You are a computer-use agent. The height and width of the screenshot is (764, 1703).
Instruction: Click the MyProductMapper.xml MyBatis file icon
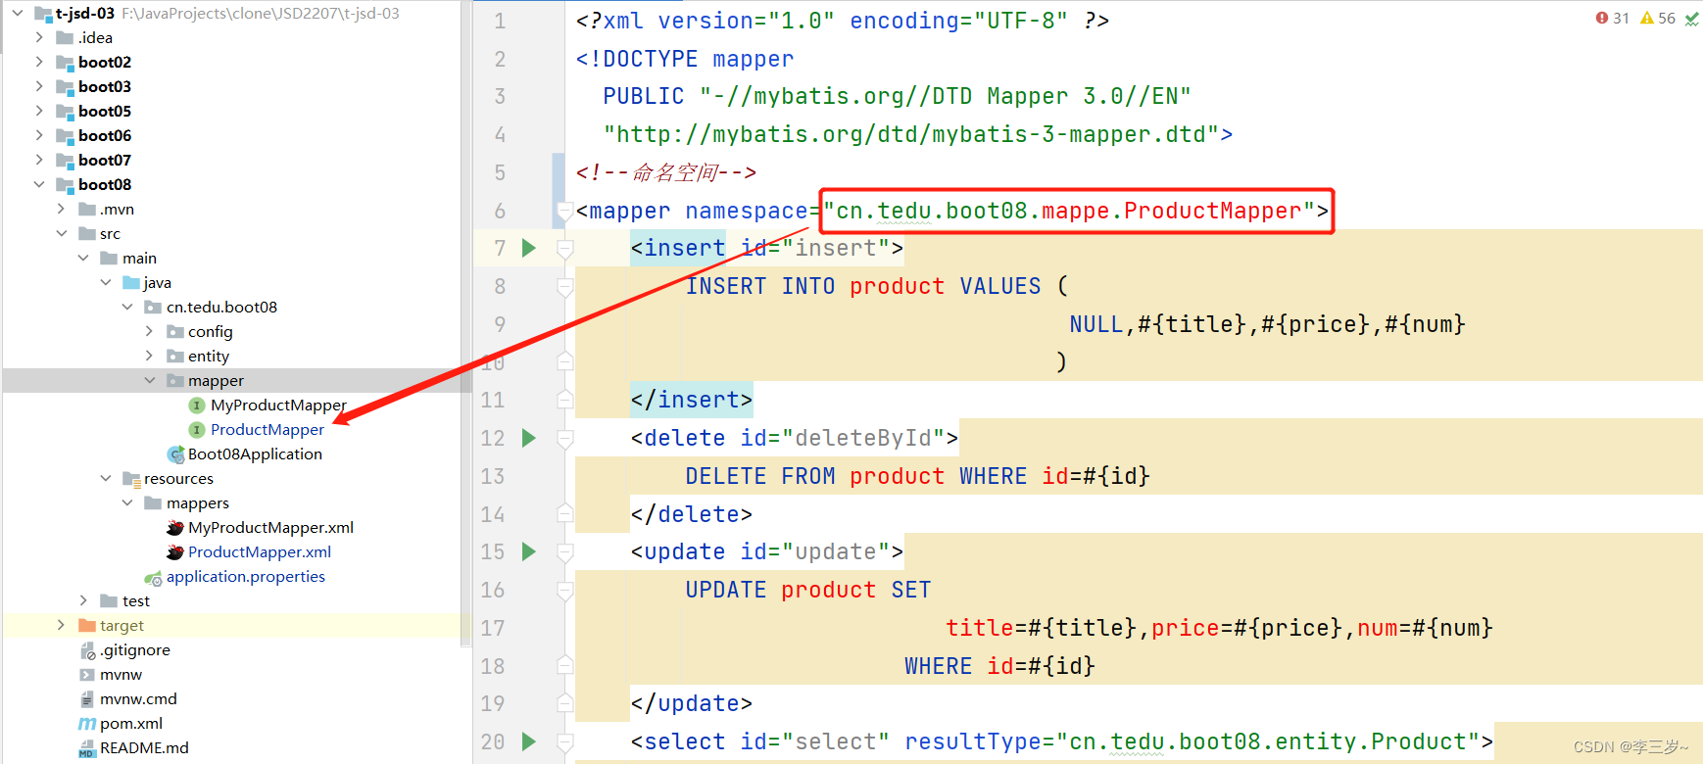[175, 528]
